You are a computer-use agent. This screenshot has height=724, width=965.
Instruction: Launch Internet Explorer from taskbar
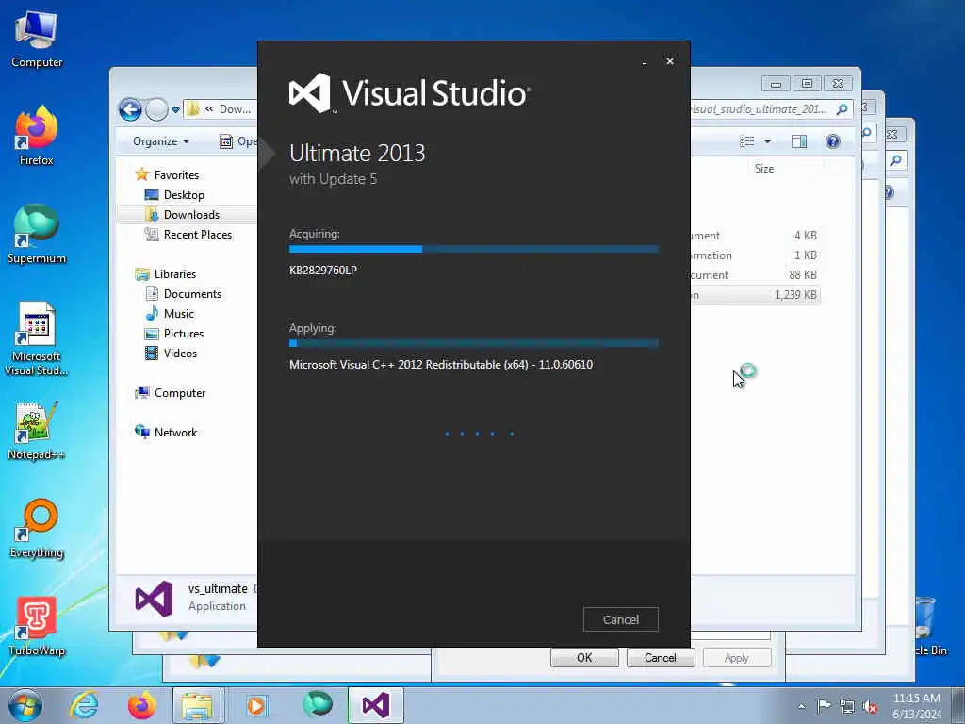point(84,705)
